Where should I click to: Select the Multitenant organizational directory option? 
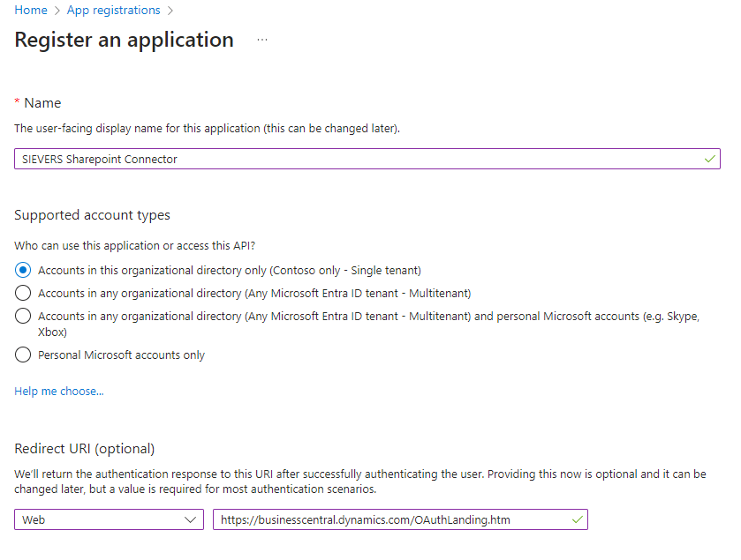click(22, 293)
